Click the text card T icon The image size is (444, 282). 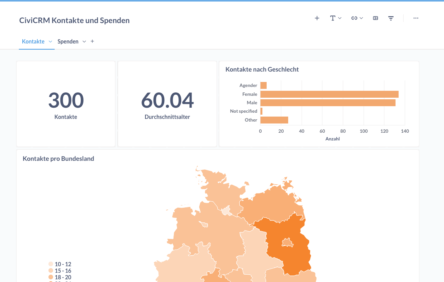tap(333, 18)
